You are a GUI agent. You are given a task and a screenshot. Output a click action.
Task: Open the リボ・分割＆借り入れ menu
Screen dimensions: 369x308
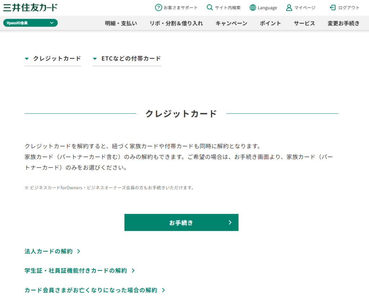click(176, 23)
